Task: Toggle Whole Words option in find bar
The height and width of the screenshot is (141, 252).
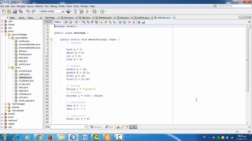Action: click(x=122, y=127)
